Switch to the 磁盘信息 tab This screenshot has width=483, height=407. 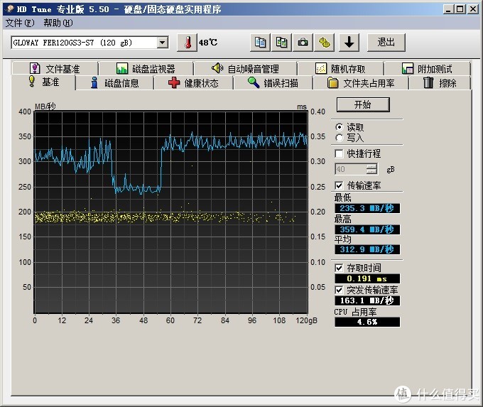coord(114,83)
